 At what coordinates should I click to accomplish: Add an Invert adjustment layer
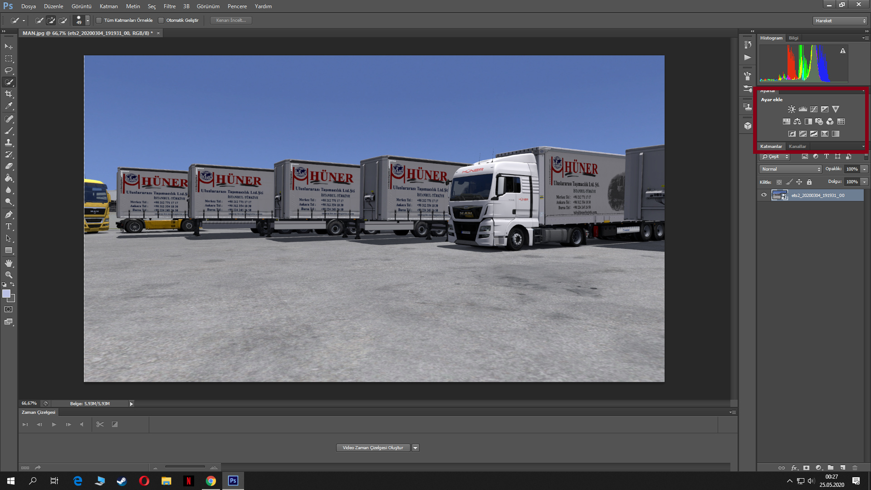click(792, 134)
